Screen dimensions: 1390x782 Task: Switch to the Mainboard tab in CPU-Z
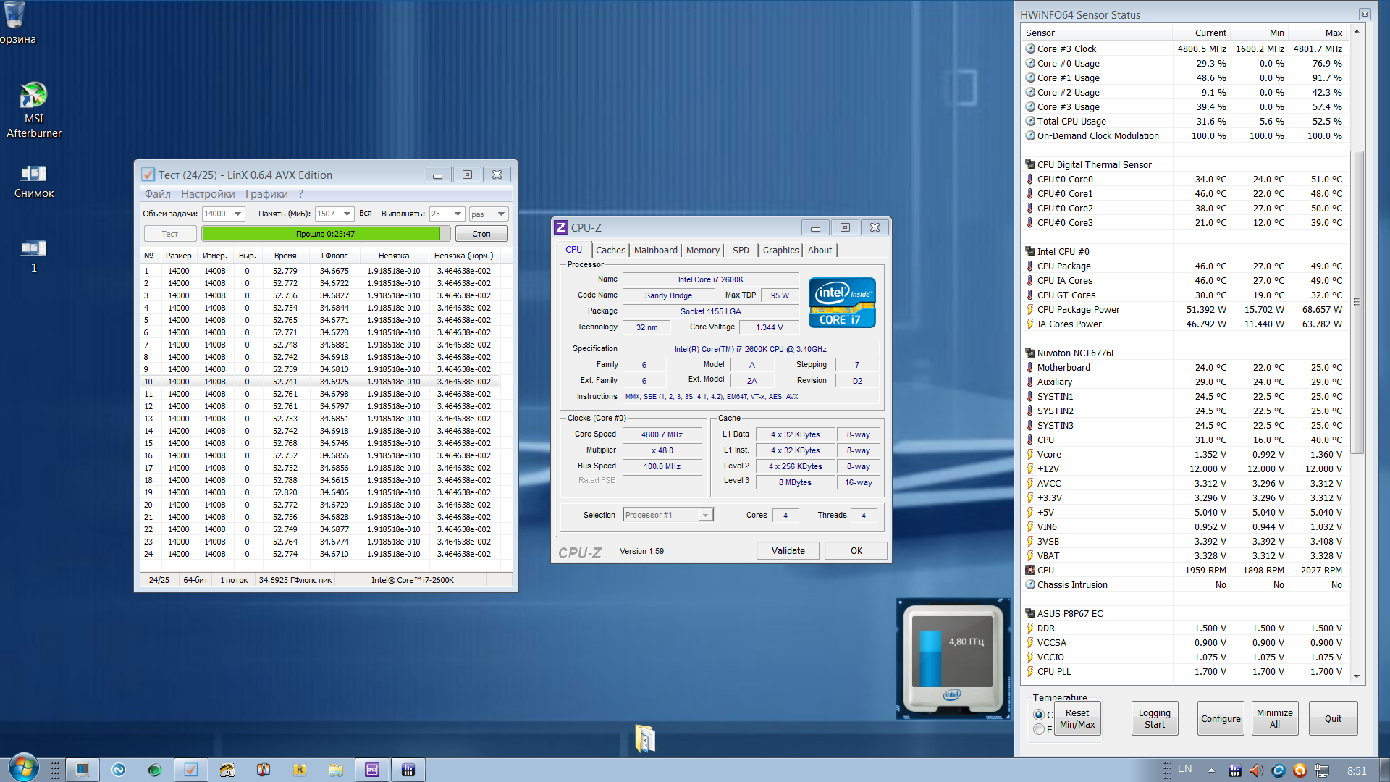(656, 250)
